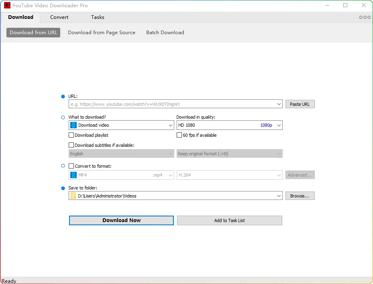Click the hollow bullet beside Convert to format
Screen dimensions: 373x284
click(x=63, y=166)
